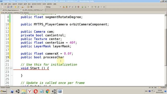Click 'layerMask' variable on line 16

pyautogui.click(x=61, y=46)
